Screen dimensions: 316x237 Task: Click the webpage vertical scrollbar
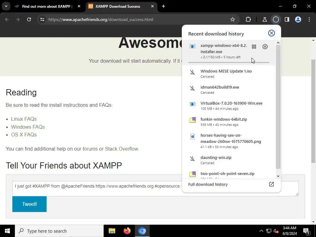coord(314,111)
